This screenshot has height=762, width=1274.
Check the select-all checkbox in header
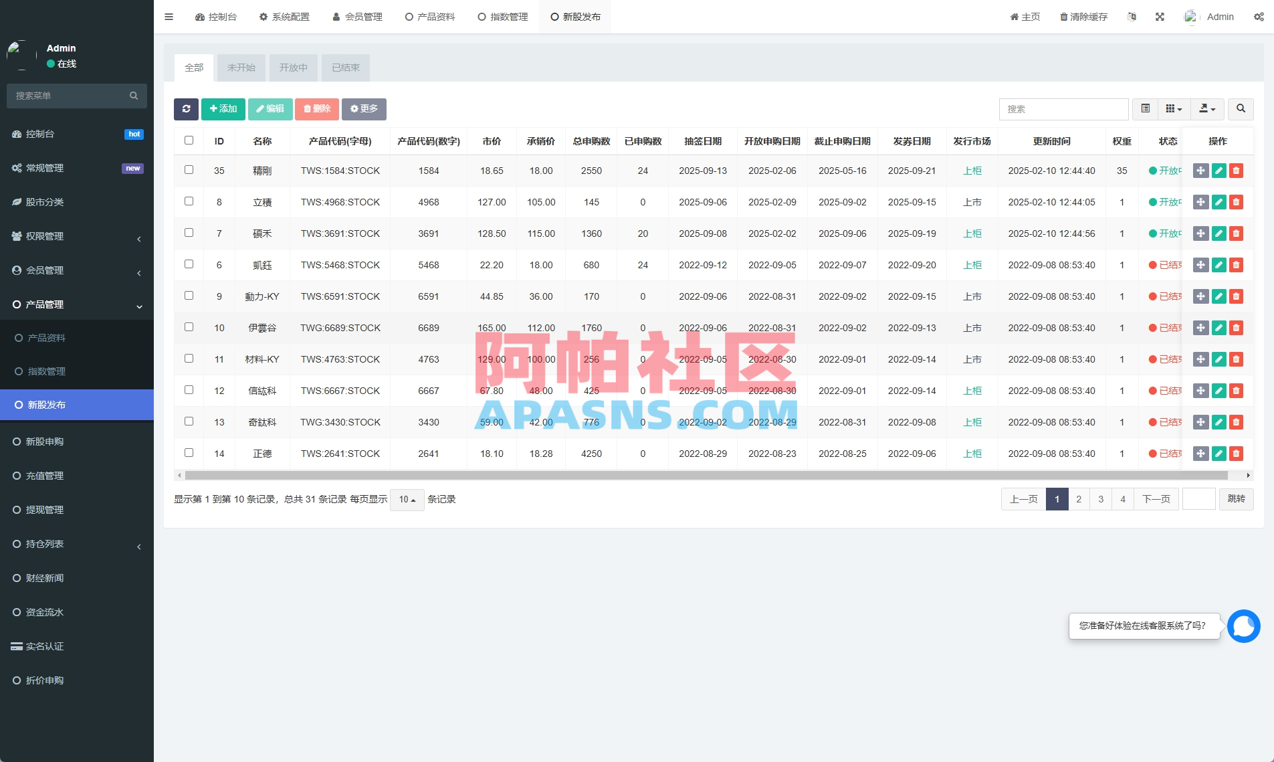pyautogui.click(x=189, y=140)
